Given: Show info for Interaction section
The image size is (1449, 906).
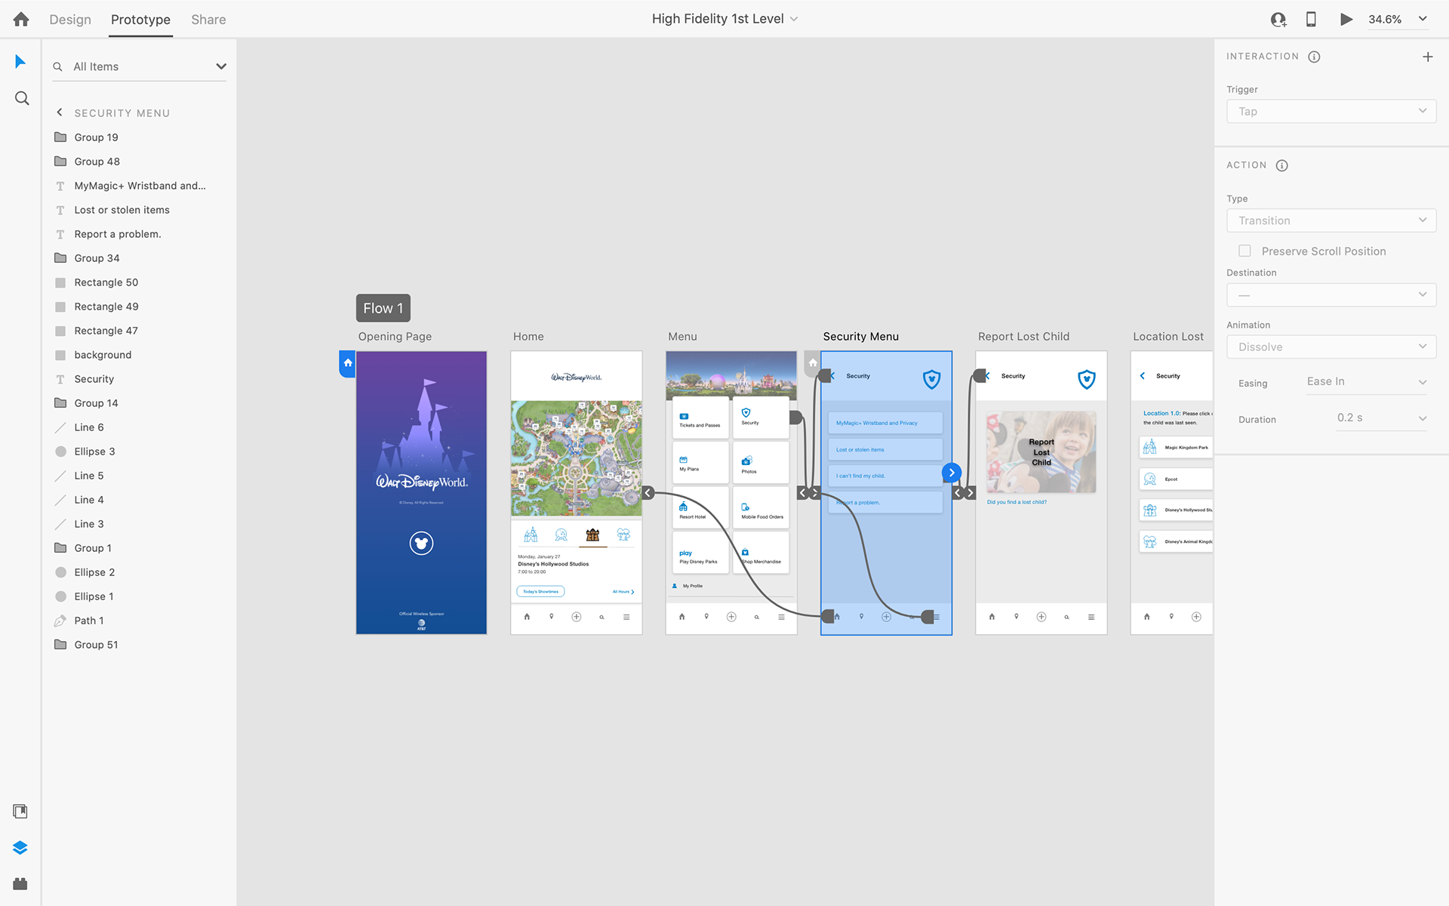Looking at the screenshot, I should [1314, 57].
